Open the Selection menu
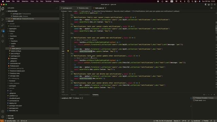 click(x=25, y=1)
